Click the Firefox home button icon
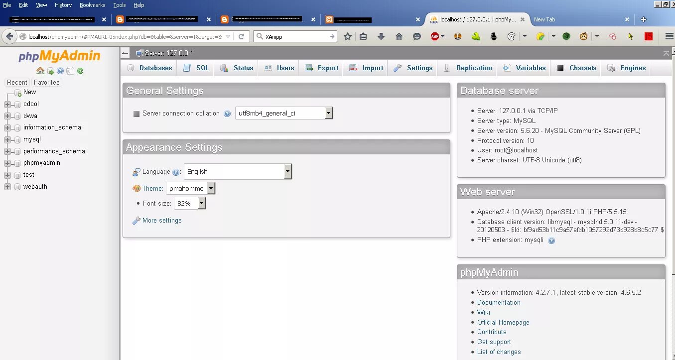This screenshot has height=360, width=675. click(399, 36)
